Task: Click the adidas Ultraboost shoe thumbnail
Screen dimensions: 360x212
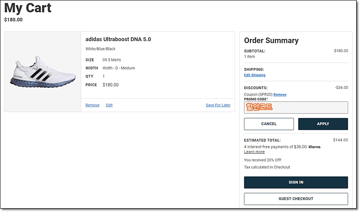Action: 43,72
